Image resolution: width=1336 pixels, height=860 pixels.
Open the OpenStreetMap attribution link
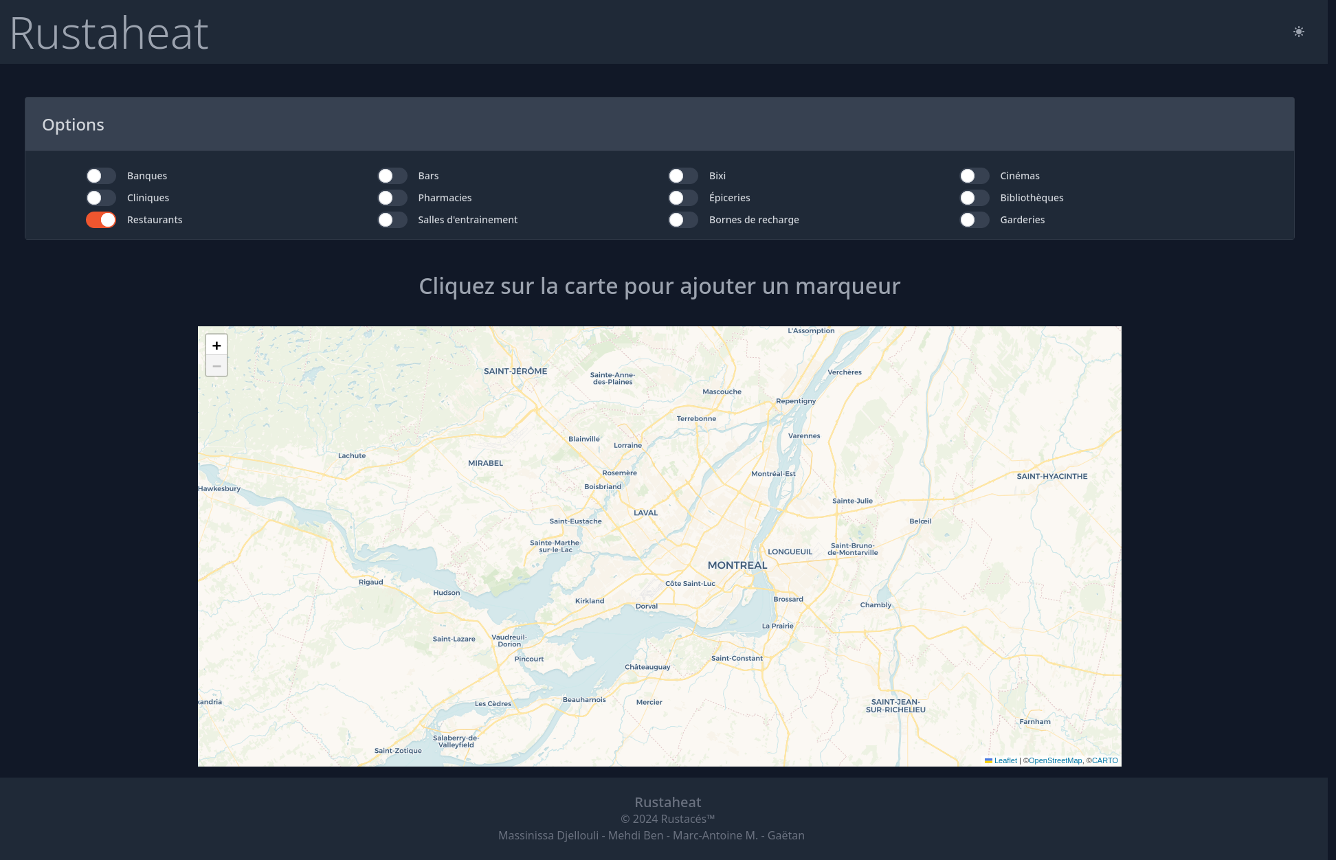pos(1055,760)
